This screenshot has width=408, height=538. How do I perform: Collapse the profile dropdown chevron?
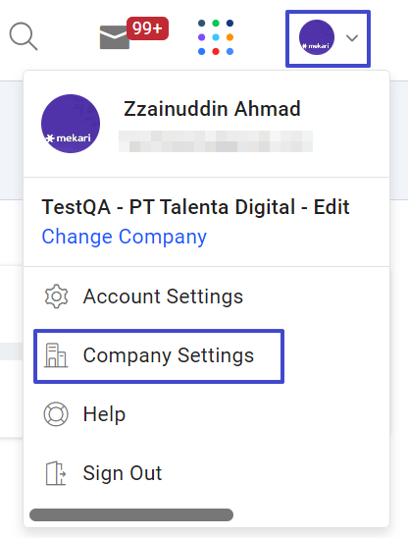pyautogui.click(x=352, y=37)
